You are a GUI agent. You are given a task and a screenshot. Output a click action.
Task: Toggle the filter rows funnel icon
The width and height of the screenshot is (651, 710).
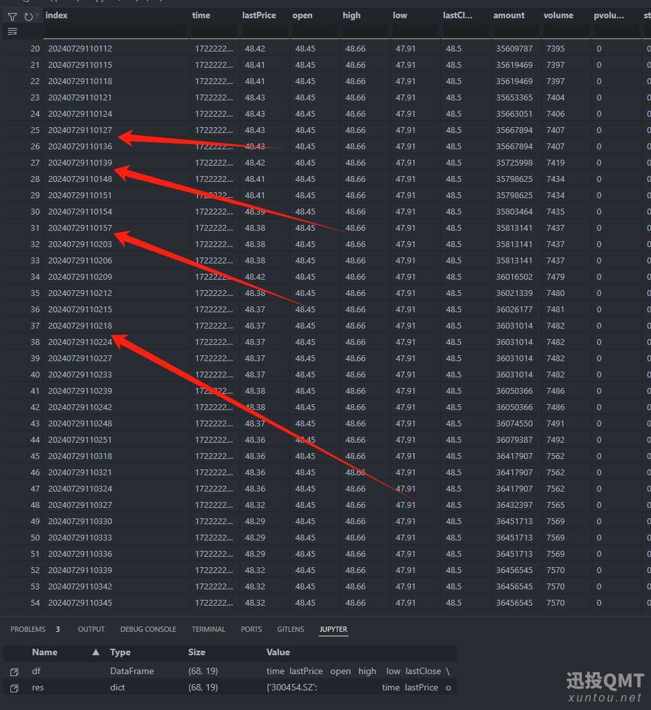click(12, 17)
